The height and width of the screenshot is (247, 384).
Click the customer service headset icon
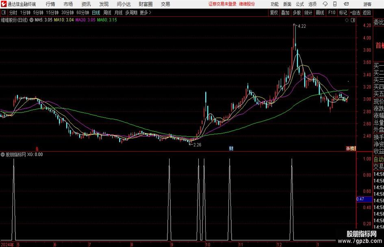pos(325,4)
